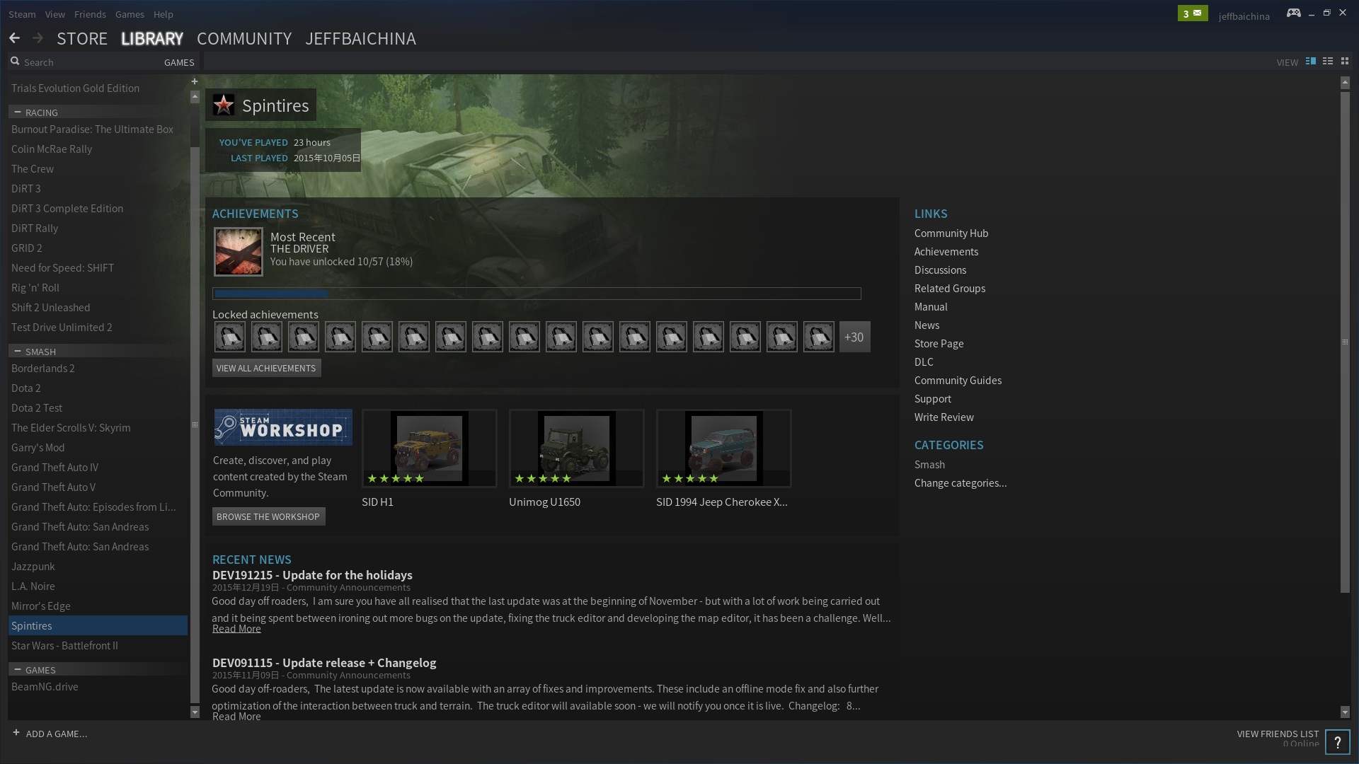The width and height of the screenshot is (1359, 764).
Task: Open the Manual link
Action: tap(931, 306)
